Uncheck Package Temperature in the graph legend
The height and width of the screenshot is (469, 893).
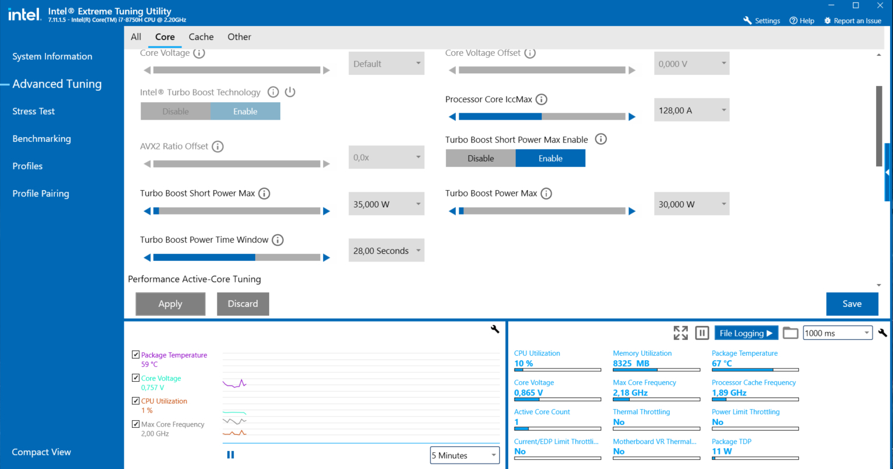pyautogui.click(x=135, y=355)
